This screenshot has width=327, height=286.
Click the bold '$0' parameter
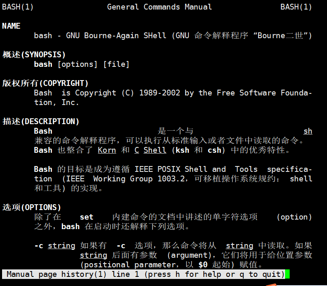pos(203,265)
